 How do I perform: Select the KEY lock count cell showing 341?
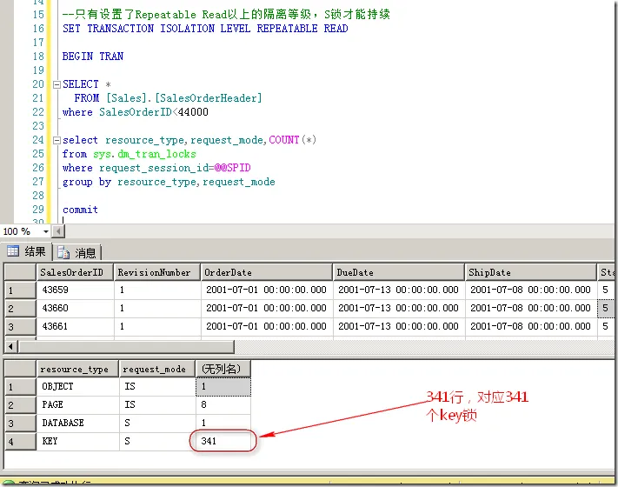[223, 442]
